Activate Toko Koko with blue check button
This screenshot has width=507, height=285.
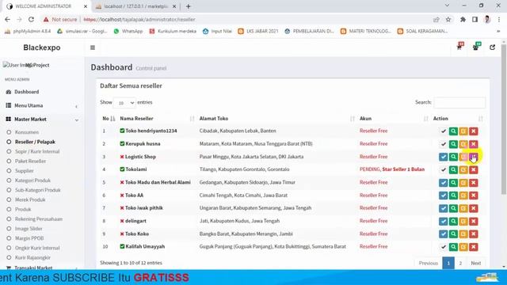point(444,234)
